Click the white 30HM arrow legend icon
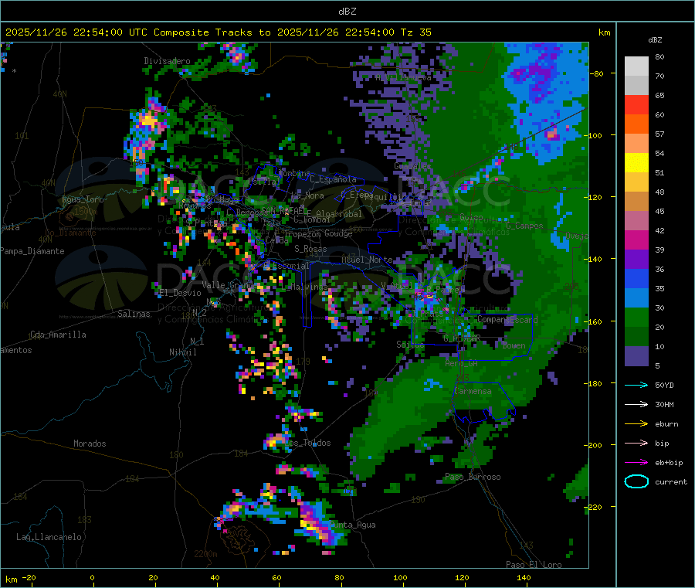 [636, 404]
